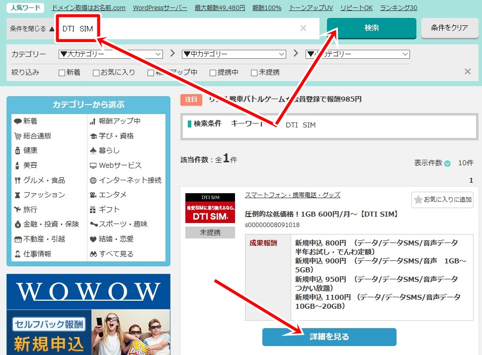
Task: Select the 仕事情報 category label
Action: (x=37, y=254)
